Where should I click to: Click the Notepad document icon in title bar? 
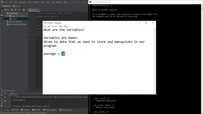pyautogui.click(x=45, y=23)
